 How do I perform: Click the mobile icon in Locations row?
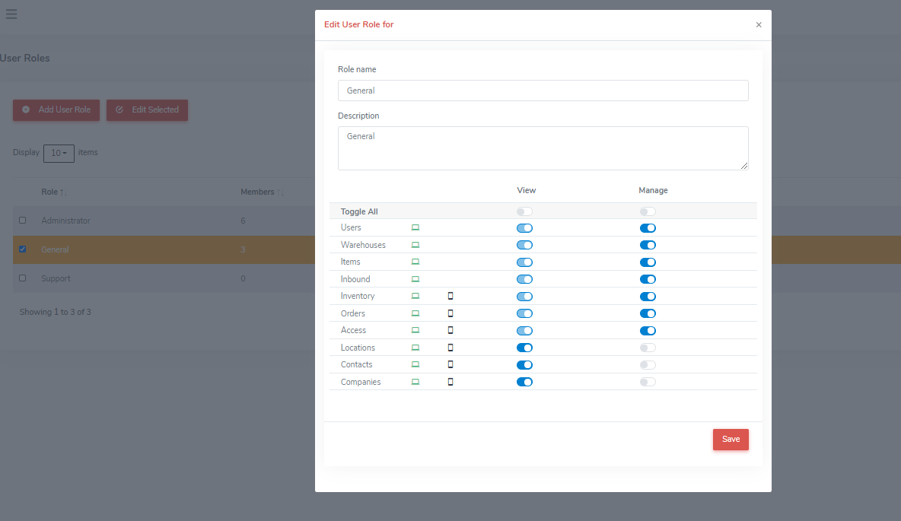(x=450, y=347)
